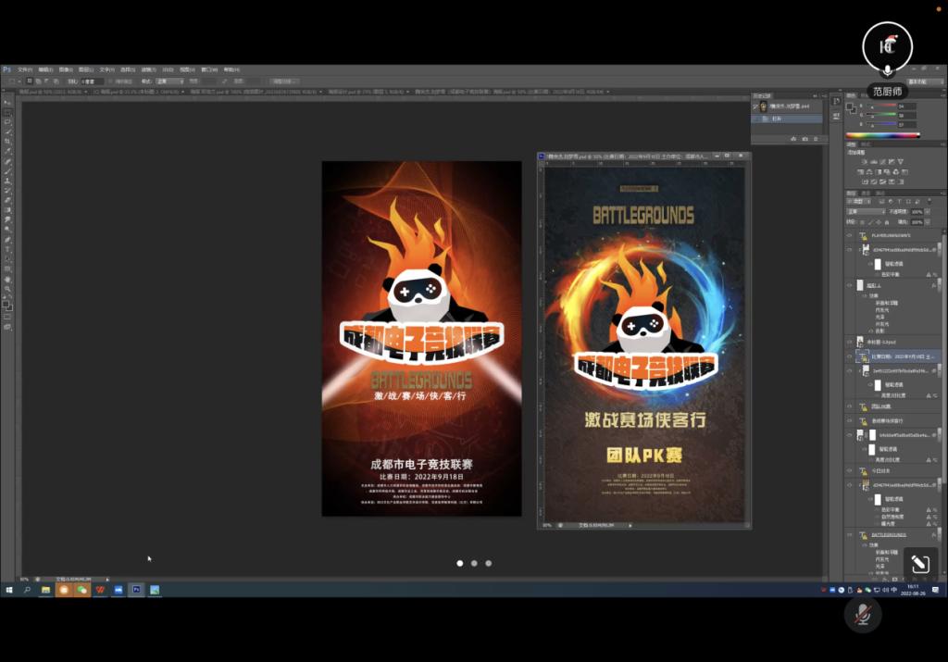Open the 窗口 (Window) menu
This screenshot has height=662, width=948.
pos(208,69)
